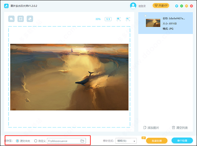This screenshot has height=146, width=197.
Task: Click the zoom out magnifier
Action: 128,19
